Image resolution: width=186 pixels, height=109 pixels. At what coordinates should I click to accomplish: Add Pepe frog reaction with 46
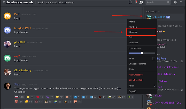coord(112,97)
